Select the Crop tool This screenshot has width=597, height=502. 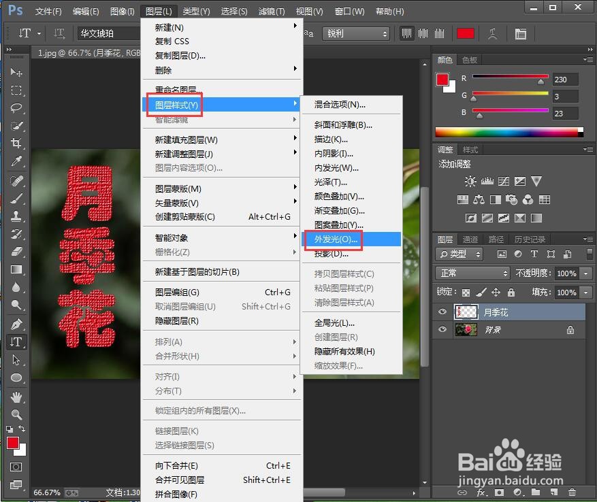tap(16, 144)
